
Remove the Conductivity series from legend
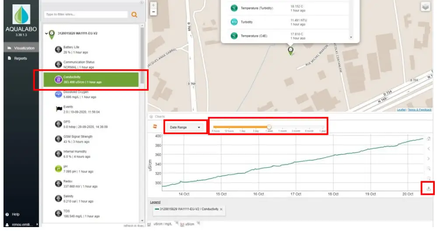(221, 209)
